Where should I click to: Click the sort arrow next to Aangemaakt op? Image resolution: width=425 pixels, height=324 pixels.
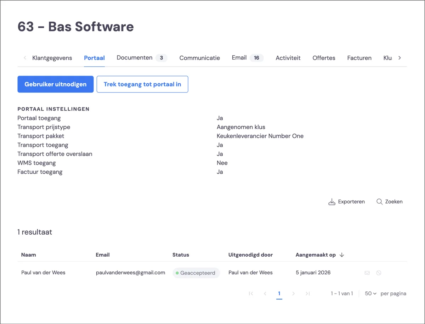tap(342, 255)
